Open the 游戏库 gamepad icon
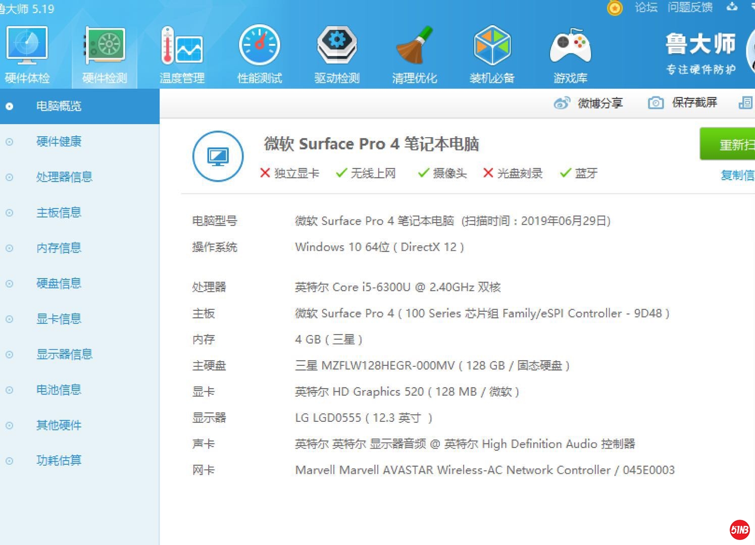 (x=570, y=47)
